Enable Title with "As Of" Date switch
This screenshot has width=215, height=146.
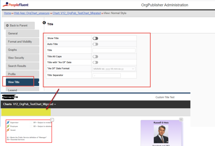(95, 62)
